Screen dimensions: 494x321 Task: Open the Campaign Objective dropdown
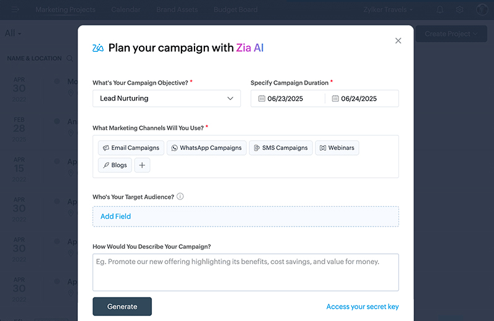[x=167, y=98]
